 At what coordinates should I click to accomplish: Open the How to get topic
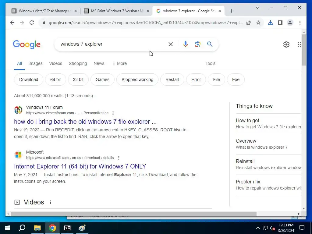click(x=268, y=124)
